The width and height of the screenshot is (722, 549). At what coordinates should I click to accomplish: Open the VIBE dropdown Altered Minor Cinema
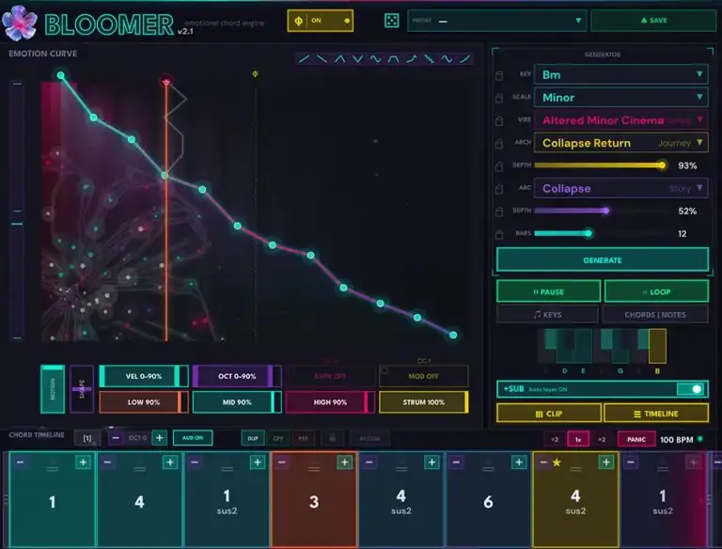point(620,120)
